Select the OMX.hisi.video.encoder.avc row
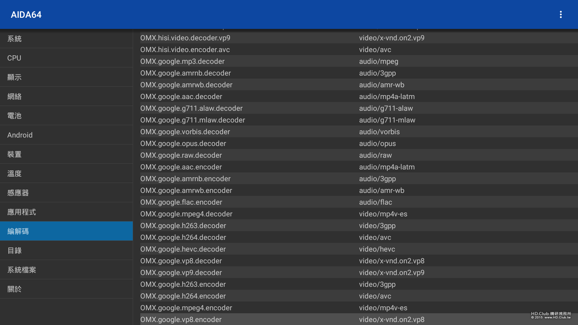Image resolution: width=578 pixels, height=325 pixels. (x=185, y=50)
